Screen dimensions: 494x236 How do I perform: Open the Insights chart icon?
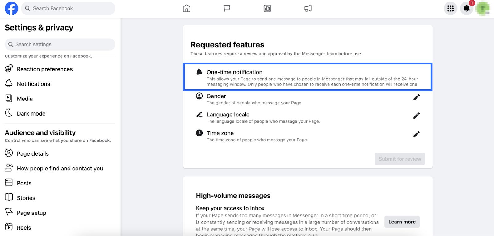coord(267,8)
